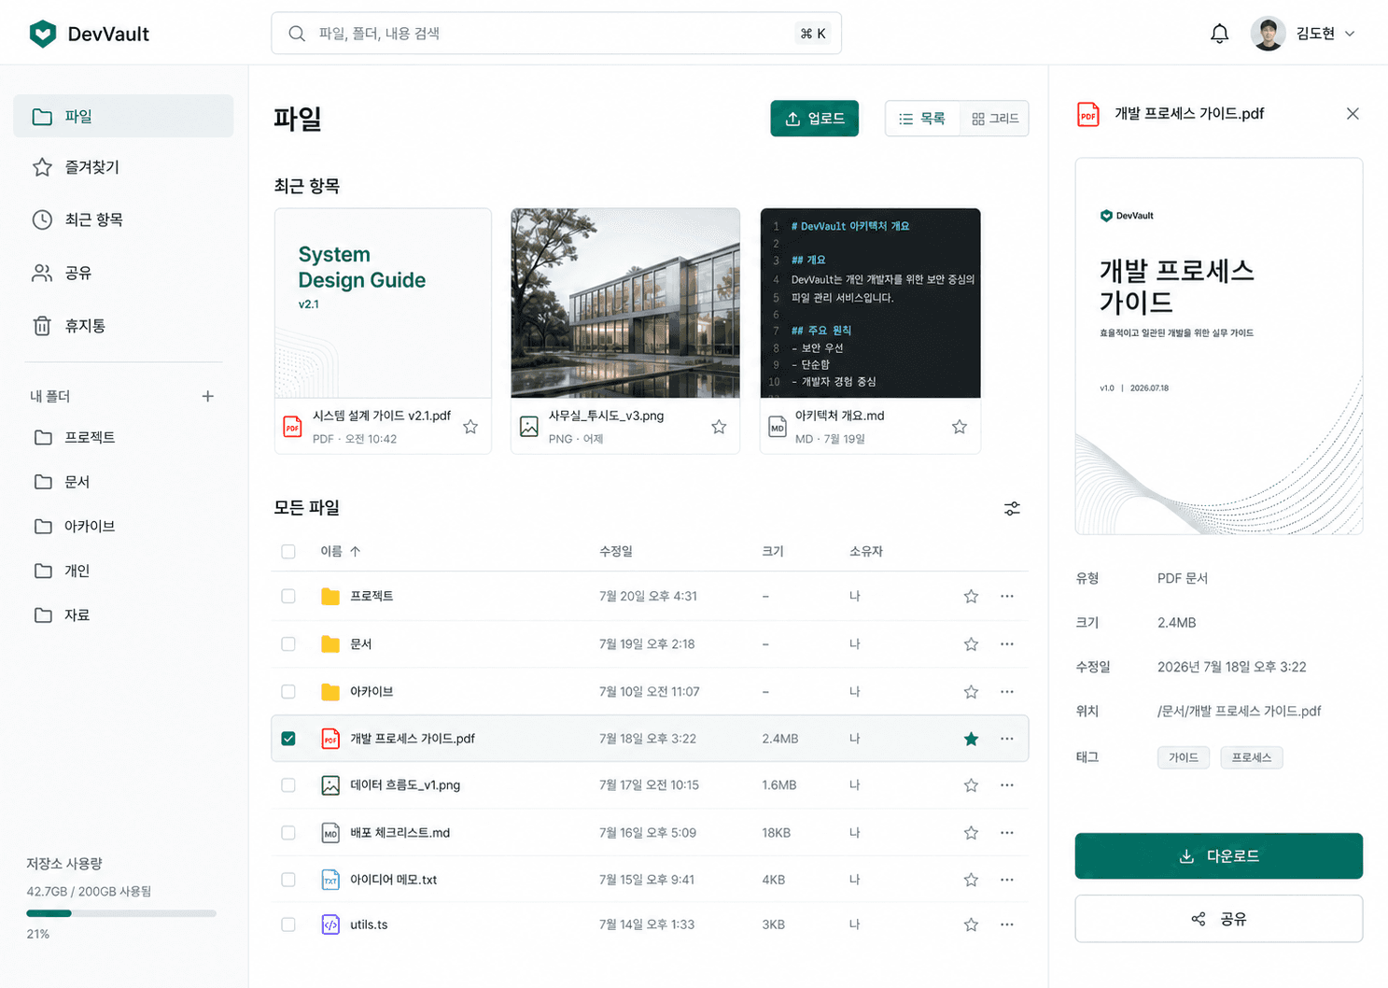
Task: Click the 다운로드 button
Action: (x=1219, y=856)
